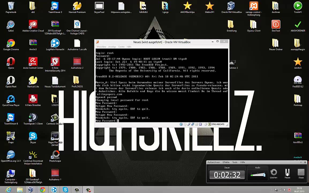Image resolution: width=309 pixels, height=193 pixels.
Task: Select the Oracle VM VirtualBox desktop icon
Action: click(232, 8)
